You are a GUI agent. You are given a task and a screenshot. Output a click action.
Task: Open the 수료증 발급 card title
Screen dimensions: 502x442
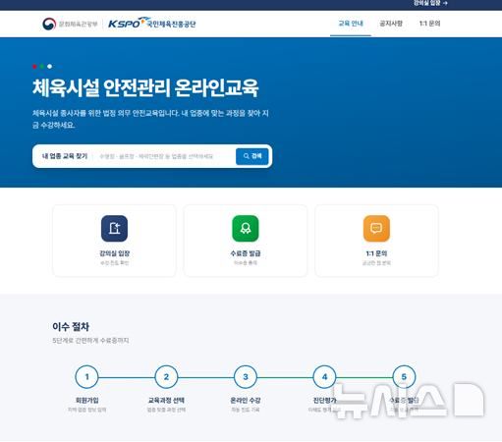[x=246, y=253]
